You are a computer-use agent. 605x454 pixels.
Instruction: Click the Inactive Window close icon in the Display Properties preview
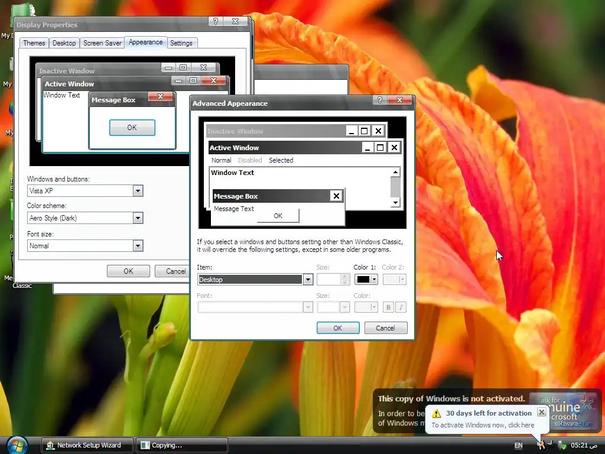(203, 67)
